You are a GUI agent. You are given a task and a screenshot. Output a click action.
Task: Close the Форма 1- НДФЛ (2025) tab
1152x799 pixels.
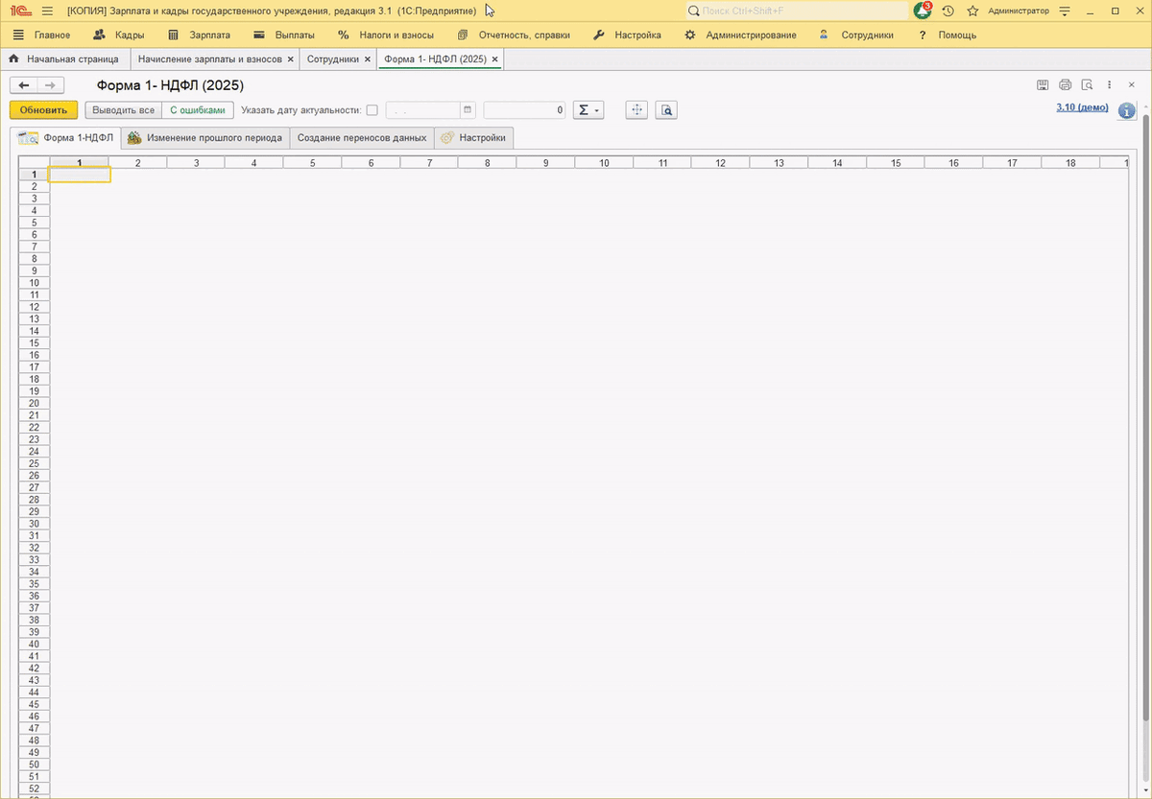pyautogui.click(x=495, y=59)
